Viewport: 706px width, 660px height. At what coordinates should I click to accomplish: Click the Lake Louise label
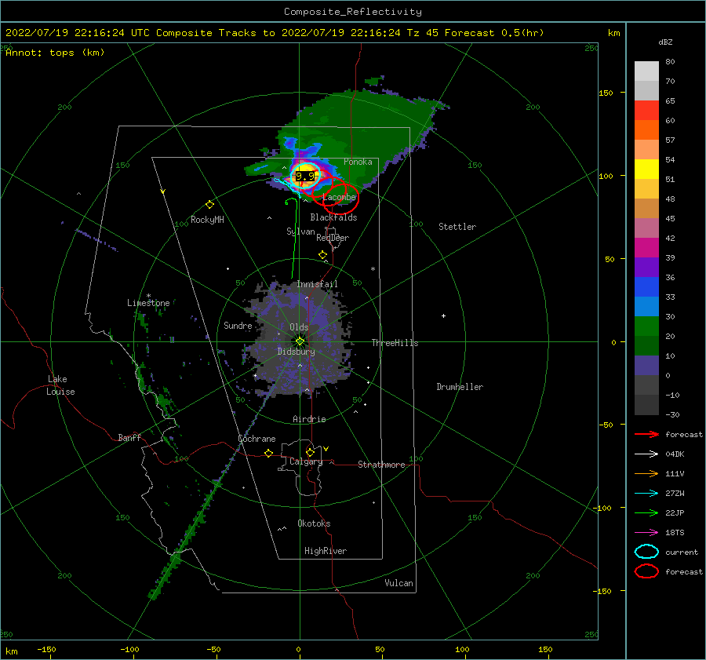pos(60,385)
